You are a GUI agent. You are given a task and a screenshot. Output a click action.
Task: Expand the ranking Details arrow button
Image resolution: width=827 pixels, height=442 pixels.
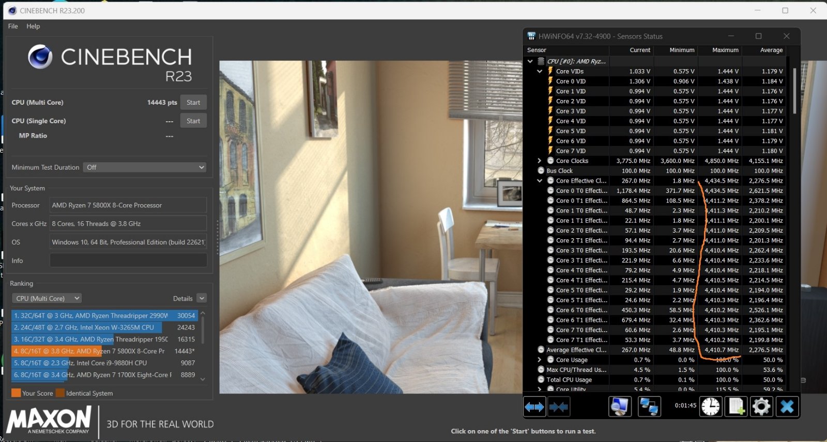pos(202,298)
